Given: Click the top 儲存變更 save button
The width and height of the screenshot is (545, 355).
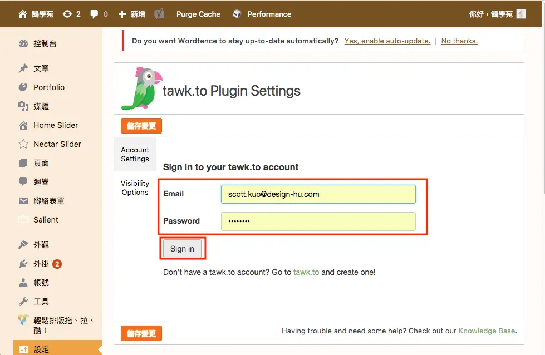Looking at the screenshot, I should click(141, 126).
